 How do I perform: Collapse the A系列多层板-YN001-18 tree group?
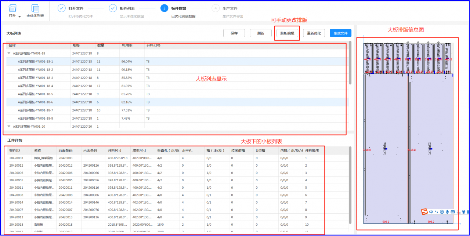point(9,54)
